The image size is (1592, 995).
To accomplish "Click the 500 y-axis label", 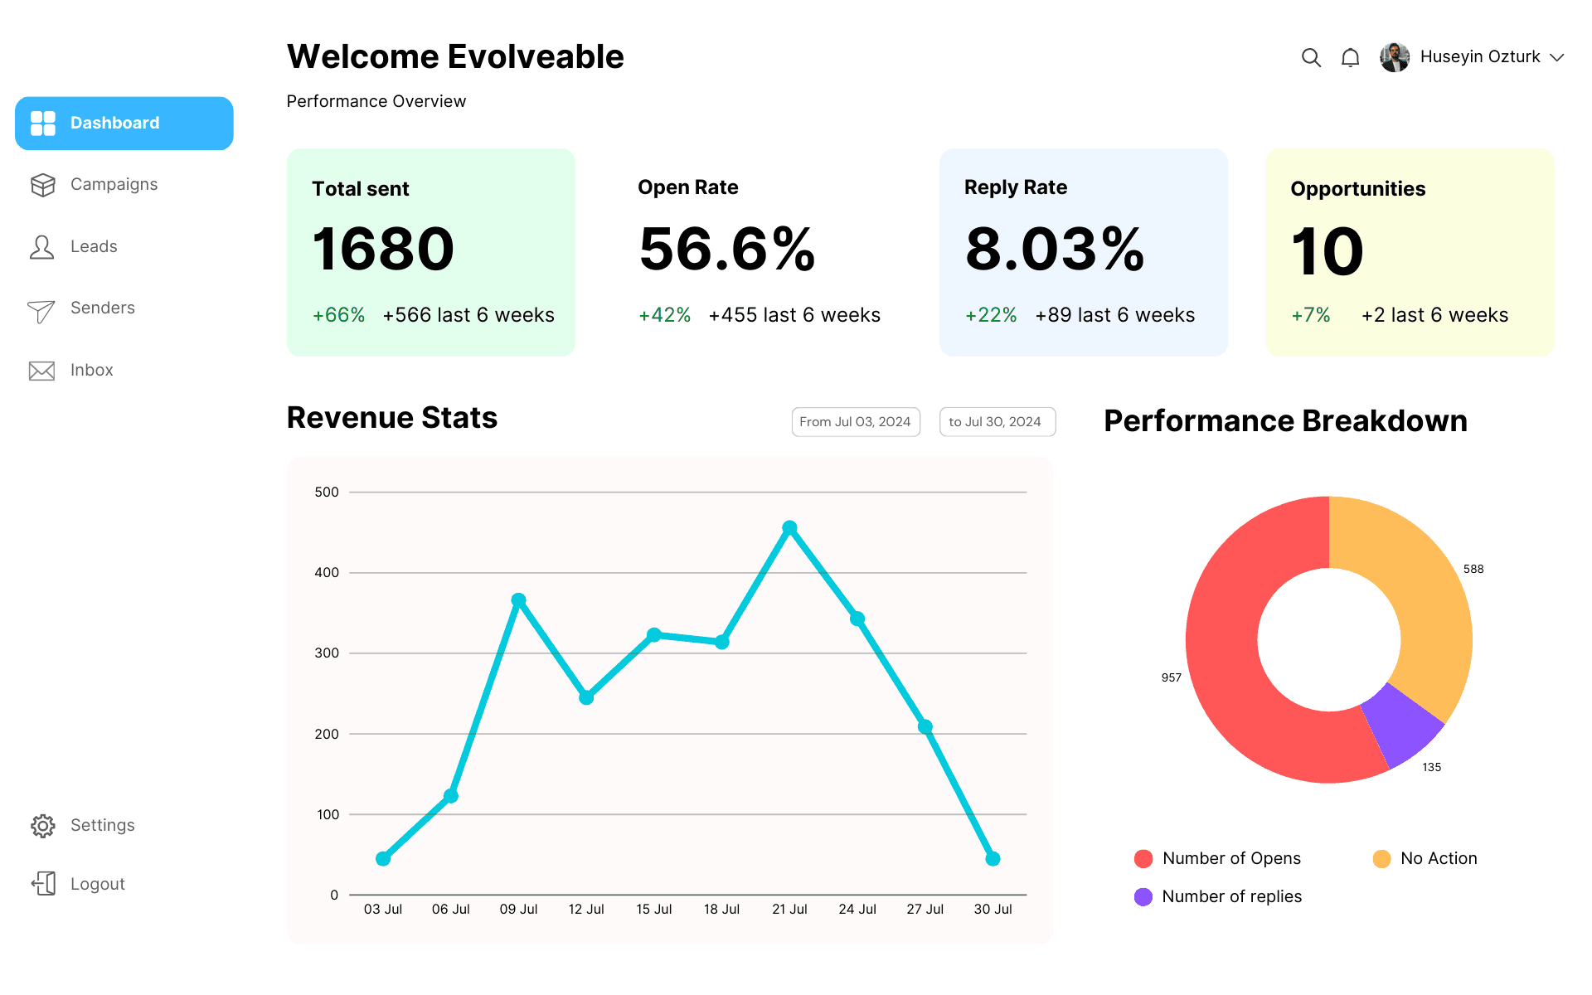I will point(327,493).
